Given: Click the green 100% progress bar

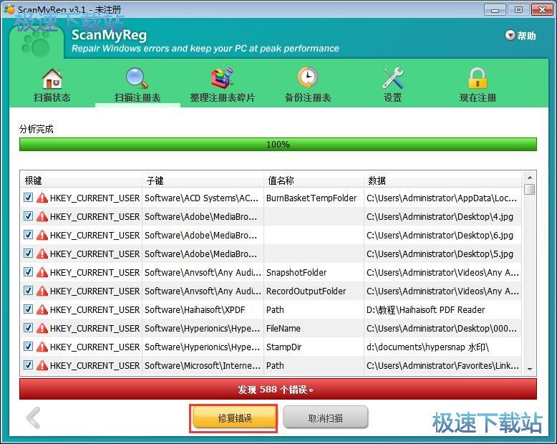Looking at the screenshot, I should coord(278,145).
